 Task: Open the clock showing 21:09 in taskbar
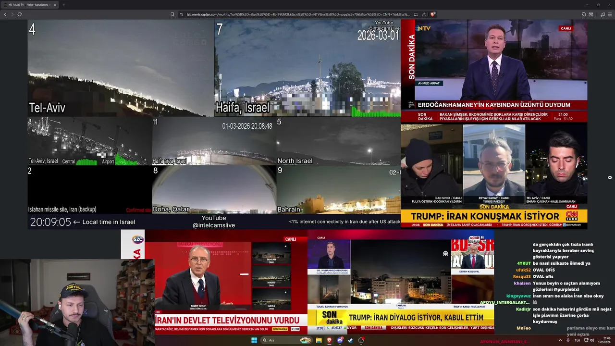coord(604,340)
